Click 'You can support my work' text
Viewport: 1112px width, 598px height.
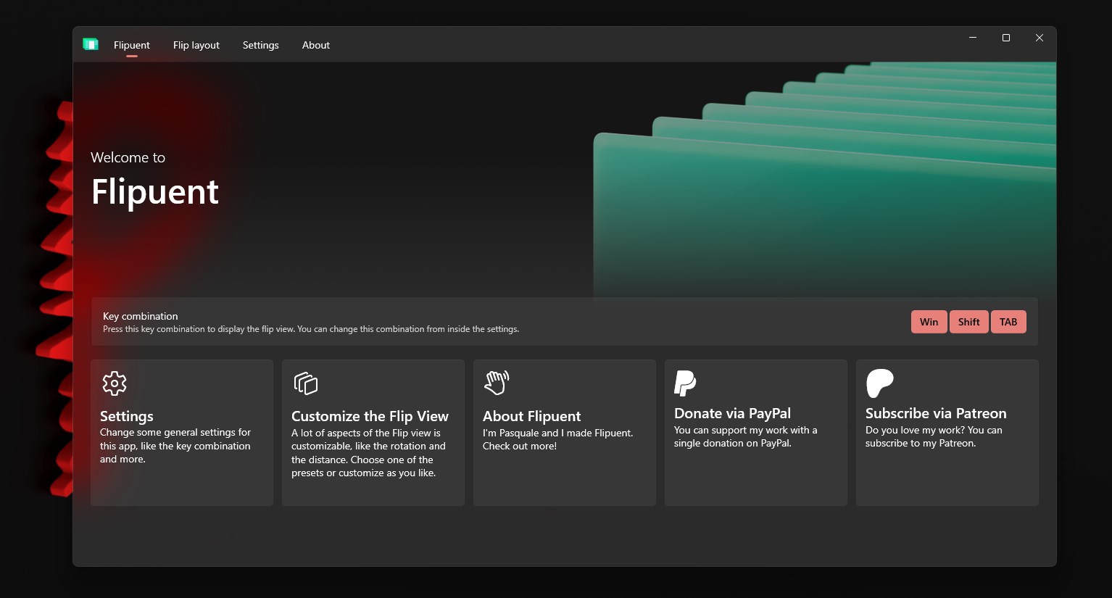tap(745, 436)
